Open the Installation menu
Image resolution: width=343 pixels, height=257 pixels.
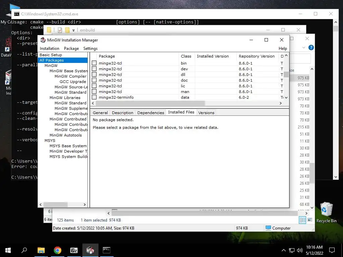point(50,49)
